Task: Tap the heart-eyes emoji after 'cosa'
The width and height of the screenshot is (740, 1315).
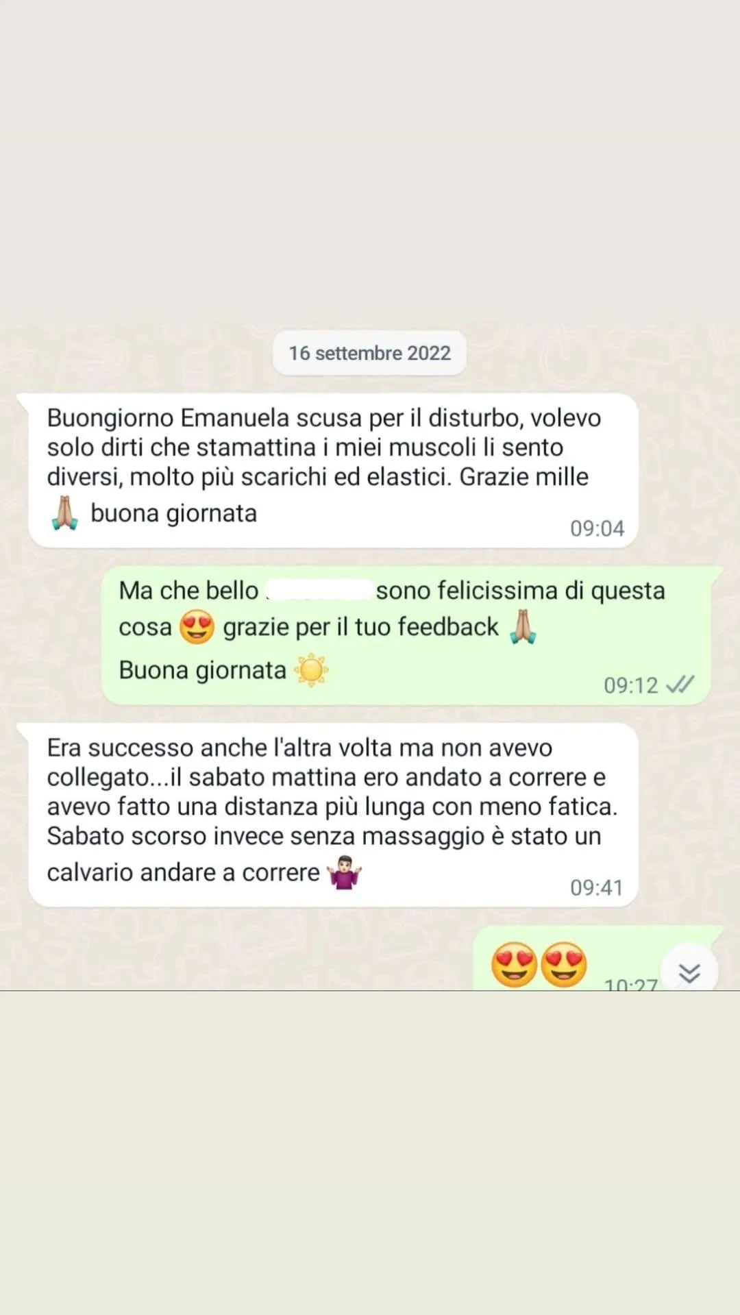Action: coord(197,627)
